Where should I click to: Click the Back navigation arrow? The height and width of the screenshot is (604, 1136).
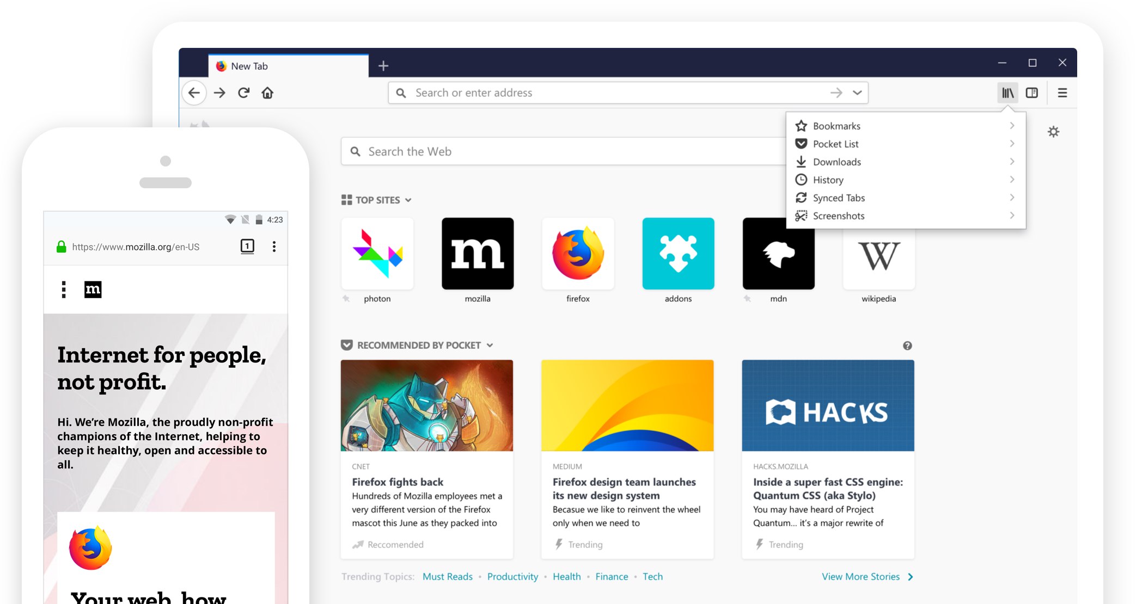coord(194,93)
